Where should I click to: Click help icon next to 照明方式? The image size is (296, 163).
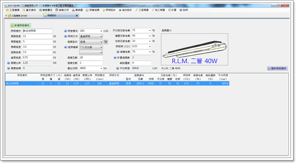(x=66, y=36)
